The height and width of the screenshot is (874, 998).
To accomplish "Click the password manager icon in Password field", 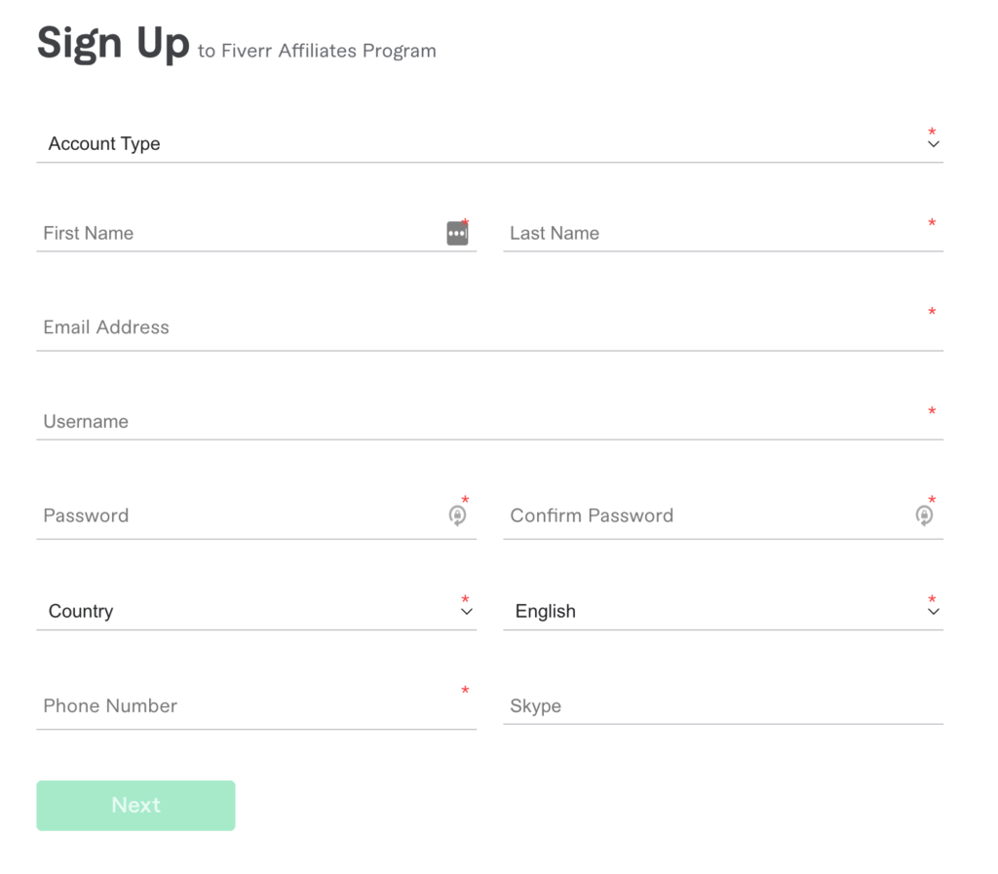I will pyautogui.click(x=457, y=515).
